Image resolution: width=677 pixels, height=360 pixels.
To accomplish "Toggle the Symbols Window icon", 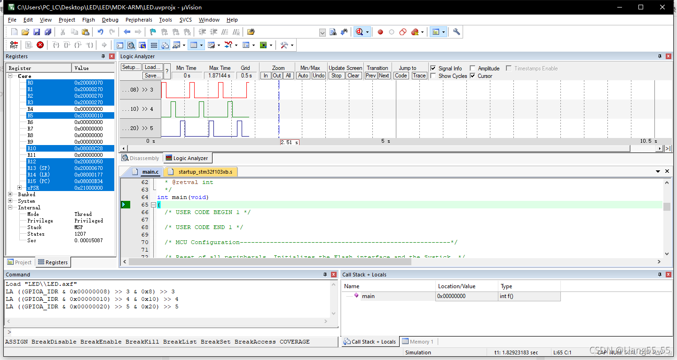I will point(142,45).
